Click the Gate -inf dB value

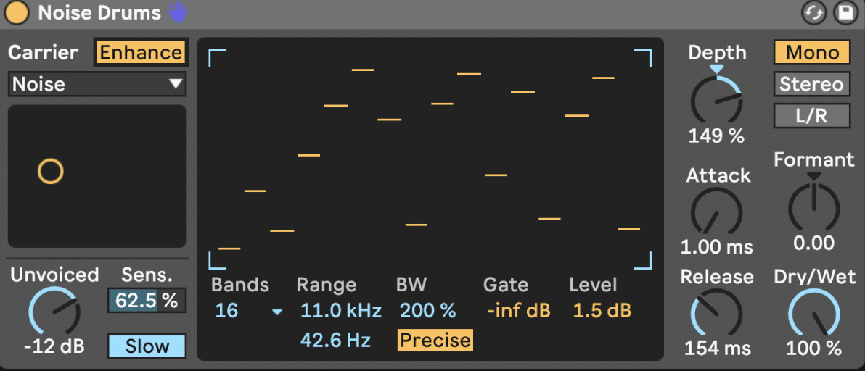pos(518,312)
